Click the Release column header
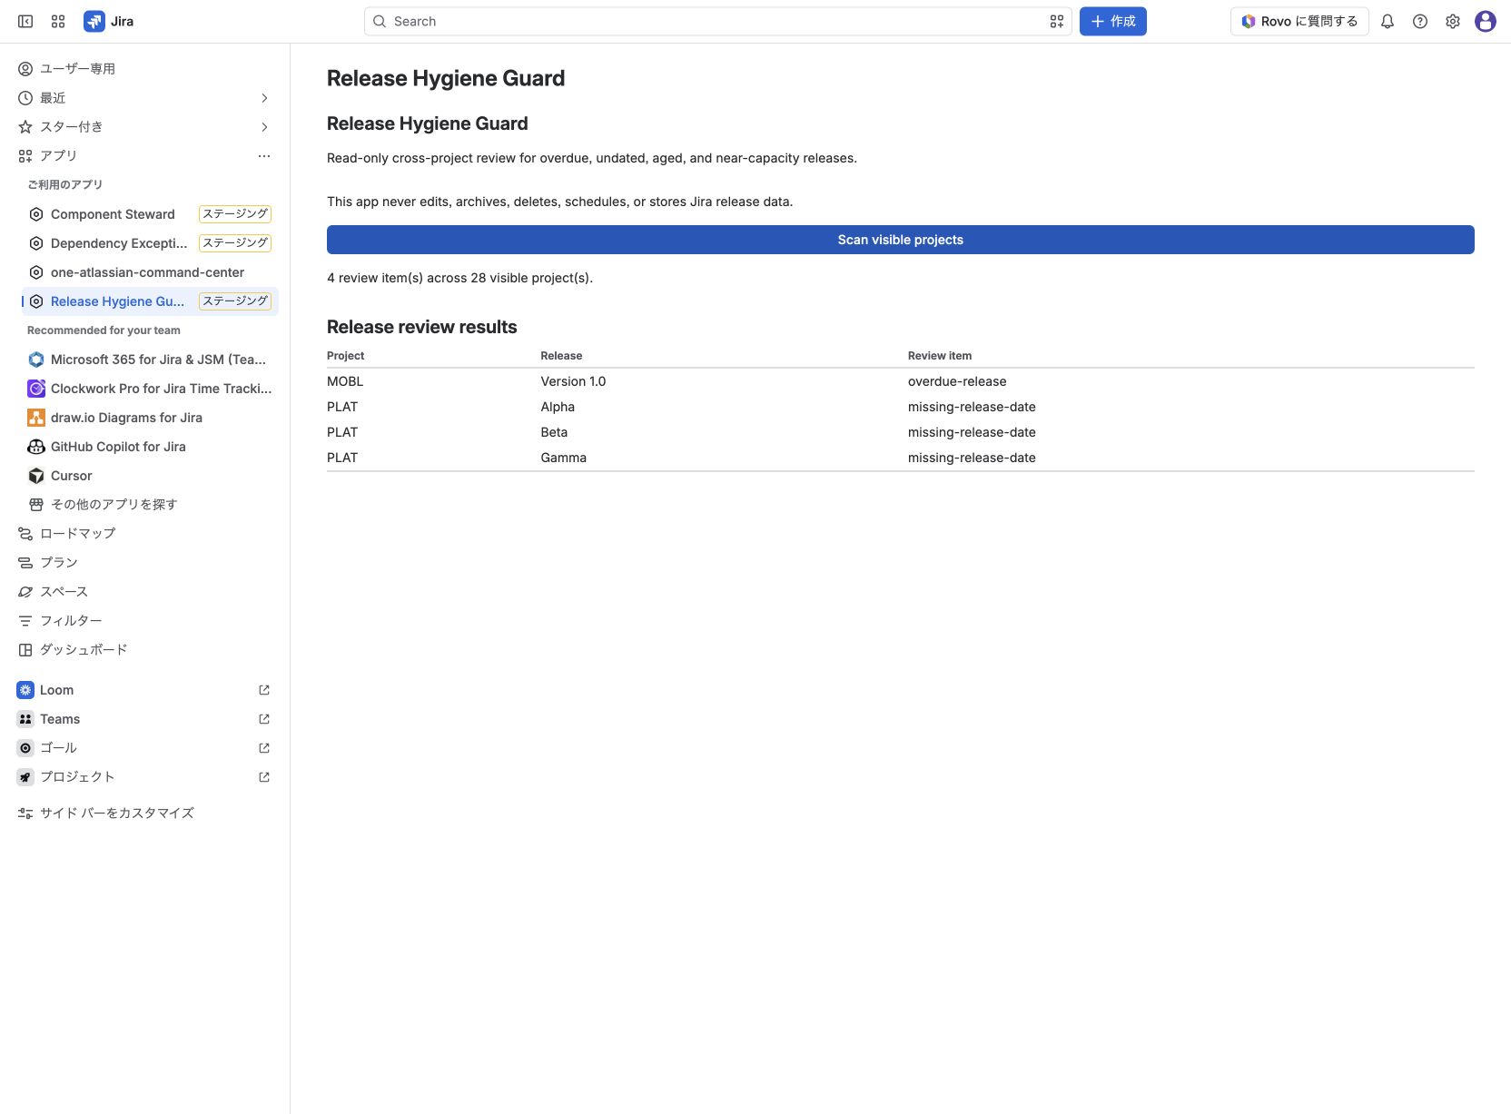1511x1114 pixels. pos(561,356)
